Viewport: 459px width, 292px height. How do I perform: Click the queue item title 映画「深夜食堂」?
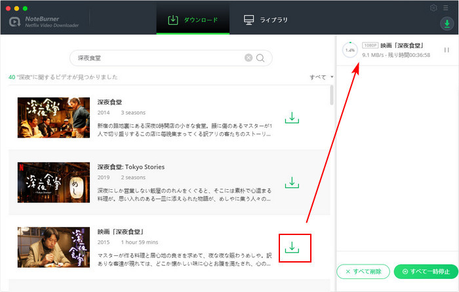click(x=402, y=45)
